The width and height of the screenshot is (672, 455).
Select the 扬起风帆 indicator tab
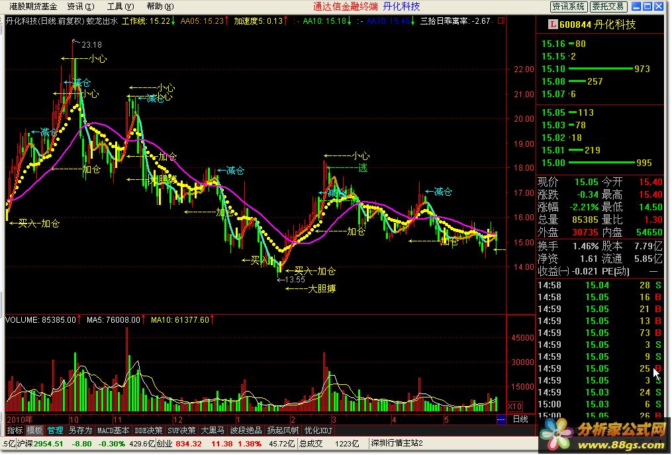point(283,431)
